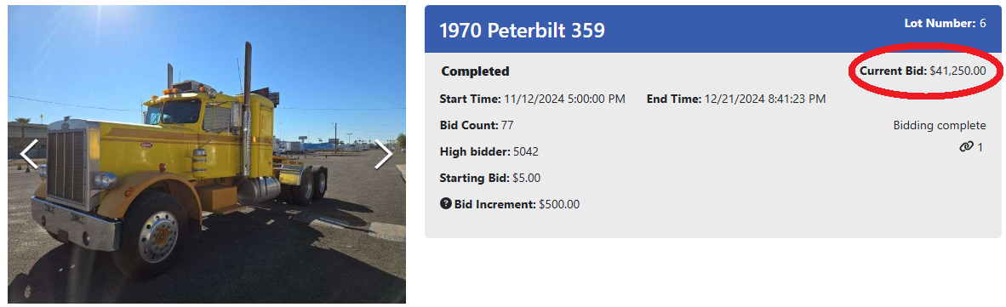Select the Start Time value
Image resolution: width=1006 pixels, height=307 pixels.
[564, 99]
